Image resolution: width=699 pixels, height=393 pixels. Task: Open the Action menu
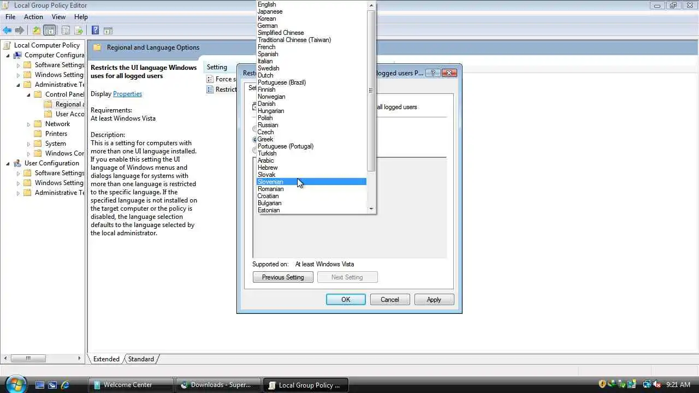pyautogui.click(x=33, y=17)
